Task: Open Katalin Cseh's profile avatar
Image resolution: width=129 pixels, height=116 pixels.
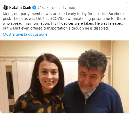Action: pyautogui.click(x=5, y=7)
